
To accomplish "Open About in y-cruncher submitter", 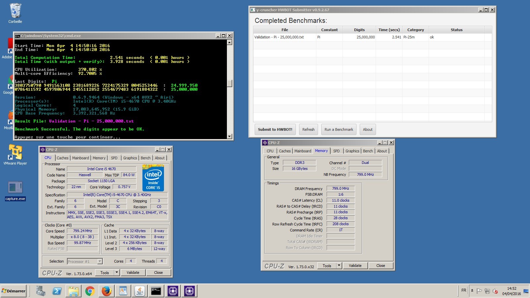I will tap(368, 129).
